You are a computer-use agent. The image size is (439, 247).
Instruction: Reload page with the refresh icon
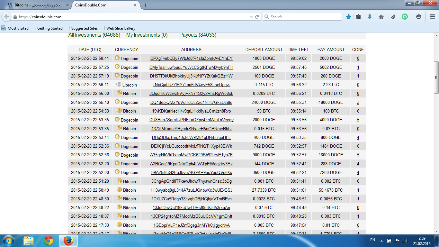click(x=257, y=17)
